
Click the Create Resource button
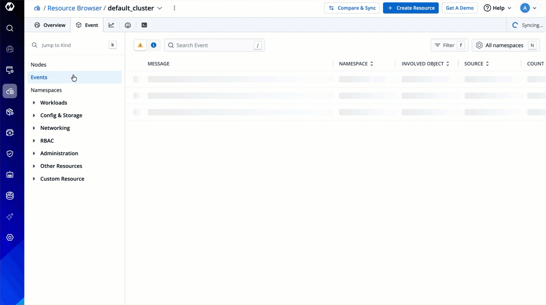(410, 8)
